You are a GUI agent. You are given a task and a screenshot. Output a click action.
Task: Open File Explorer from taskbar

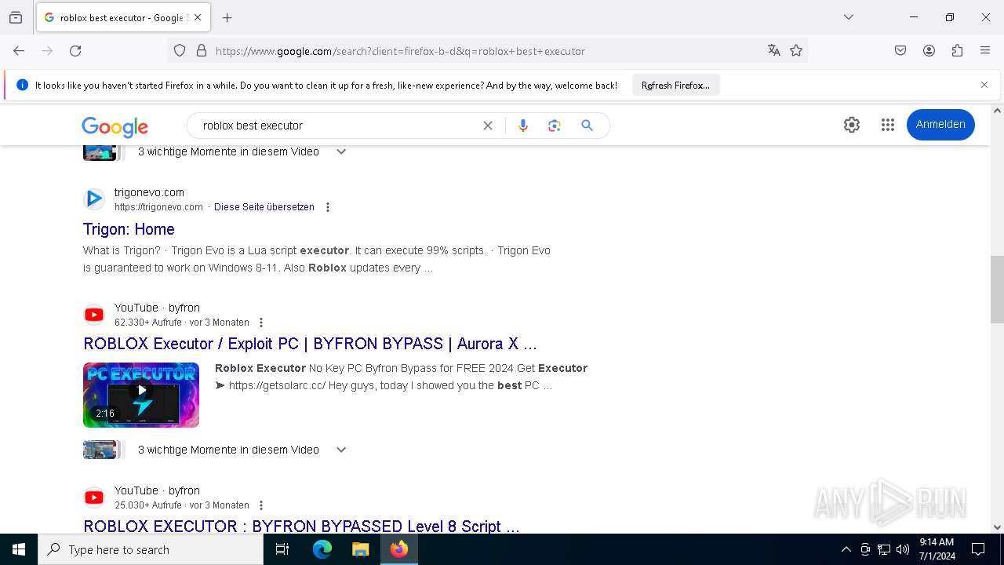point(360,549)
